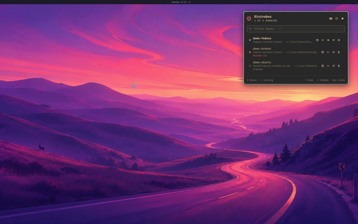
Task: Click the upgrade icon in demo-ubuntu's row
Action: [x=333, y=66]
